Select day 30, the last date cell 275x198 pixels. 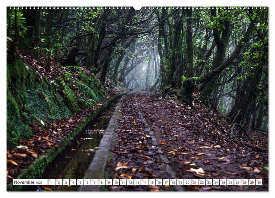[259, 182]
